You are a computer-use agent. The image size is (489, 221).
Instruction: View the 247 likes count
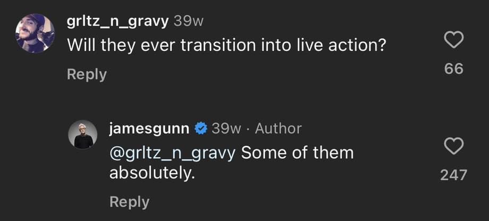tap(453, 175)
